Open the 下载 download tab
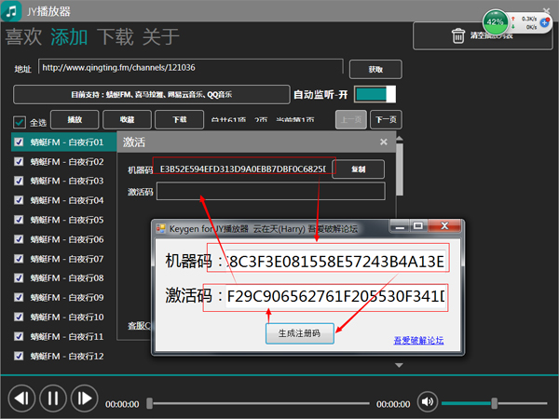This screenshot has width=559, height=419. tap(116, 36)
